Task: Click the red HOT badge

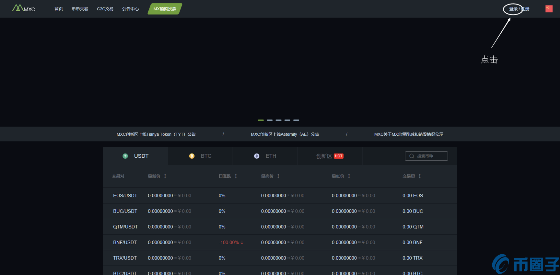Action: (338, 156)
